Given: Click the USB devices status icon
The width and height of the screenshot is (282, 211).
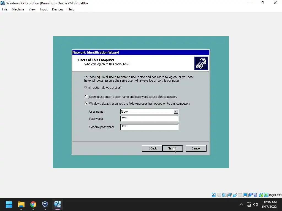Looking at the screenshot, I should point(235,195).
